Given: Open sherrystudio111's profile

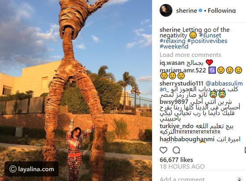Looking at the screenshot, I should [181, 84].
